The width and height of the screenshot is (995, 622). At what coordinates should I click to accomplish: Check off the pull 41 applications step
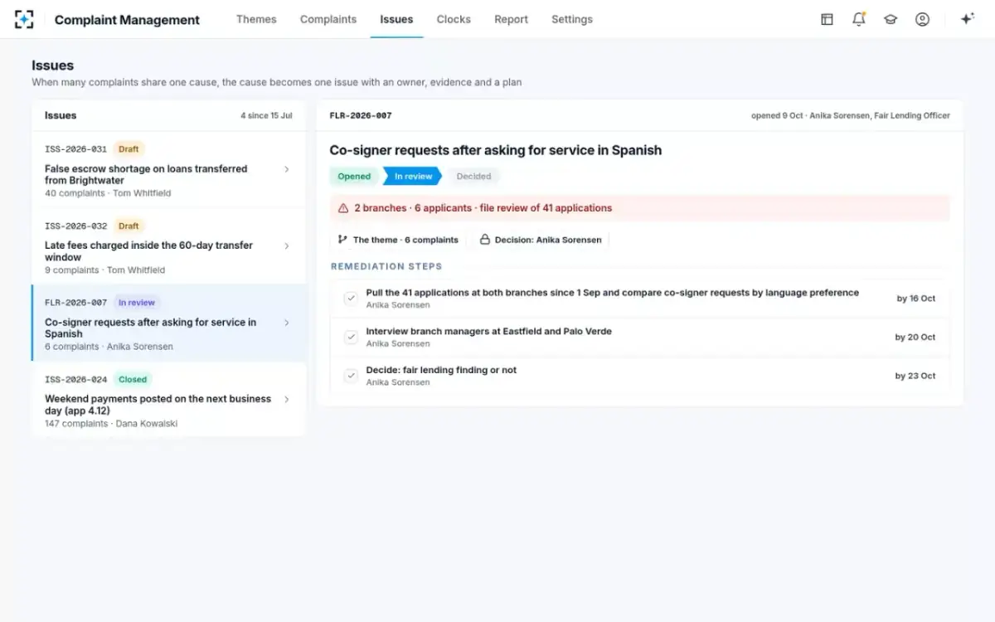(x=351, y=298)
